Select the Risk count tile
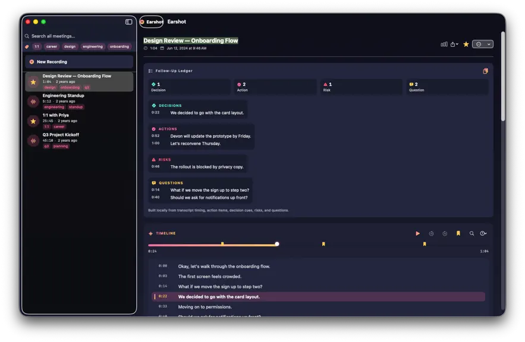The width and height of the screenshot is (525, 342). tap(361, 87)
